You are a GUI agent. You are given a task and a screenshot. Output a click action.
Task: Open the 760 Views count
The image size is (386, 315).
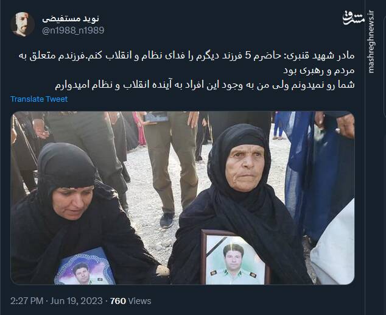coord(130,301)
